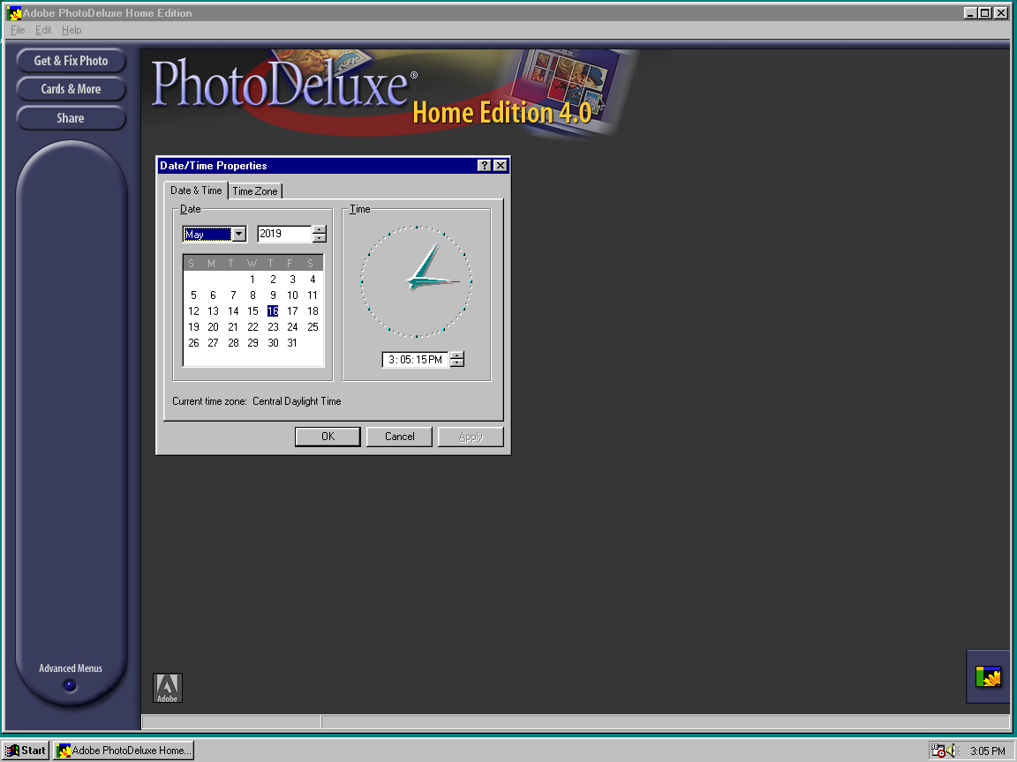Open the Help menu
1017x762 pixels.
[72, 30]
